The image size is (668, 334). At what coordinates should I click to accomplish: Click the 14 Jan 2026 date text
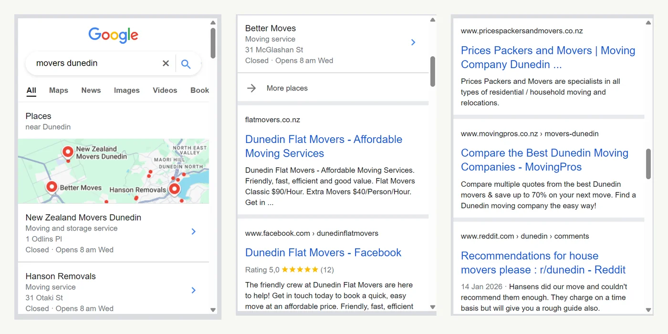pos(481,287)
